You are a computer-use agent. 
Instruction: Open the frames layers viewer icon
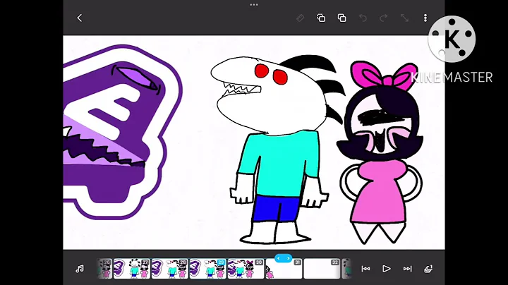428,269
